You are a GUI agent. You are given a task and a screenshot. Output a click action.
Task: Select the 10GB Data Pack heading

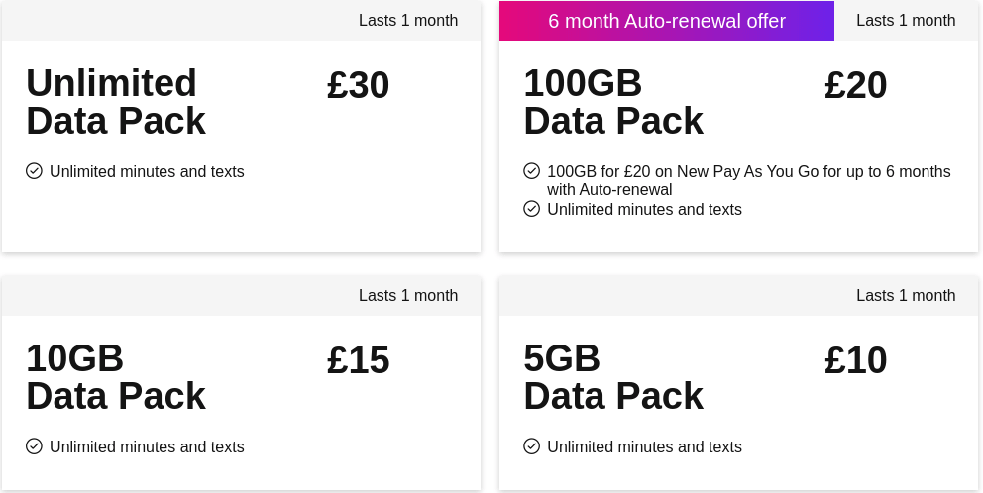pos(116,377)
